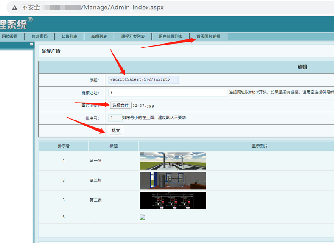This screenshot has width=336, height=243.
Task: Open the 第三张 carousel thumbnail
Action: click(173, 200)
